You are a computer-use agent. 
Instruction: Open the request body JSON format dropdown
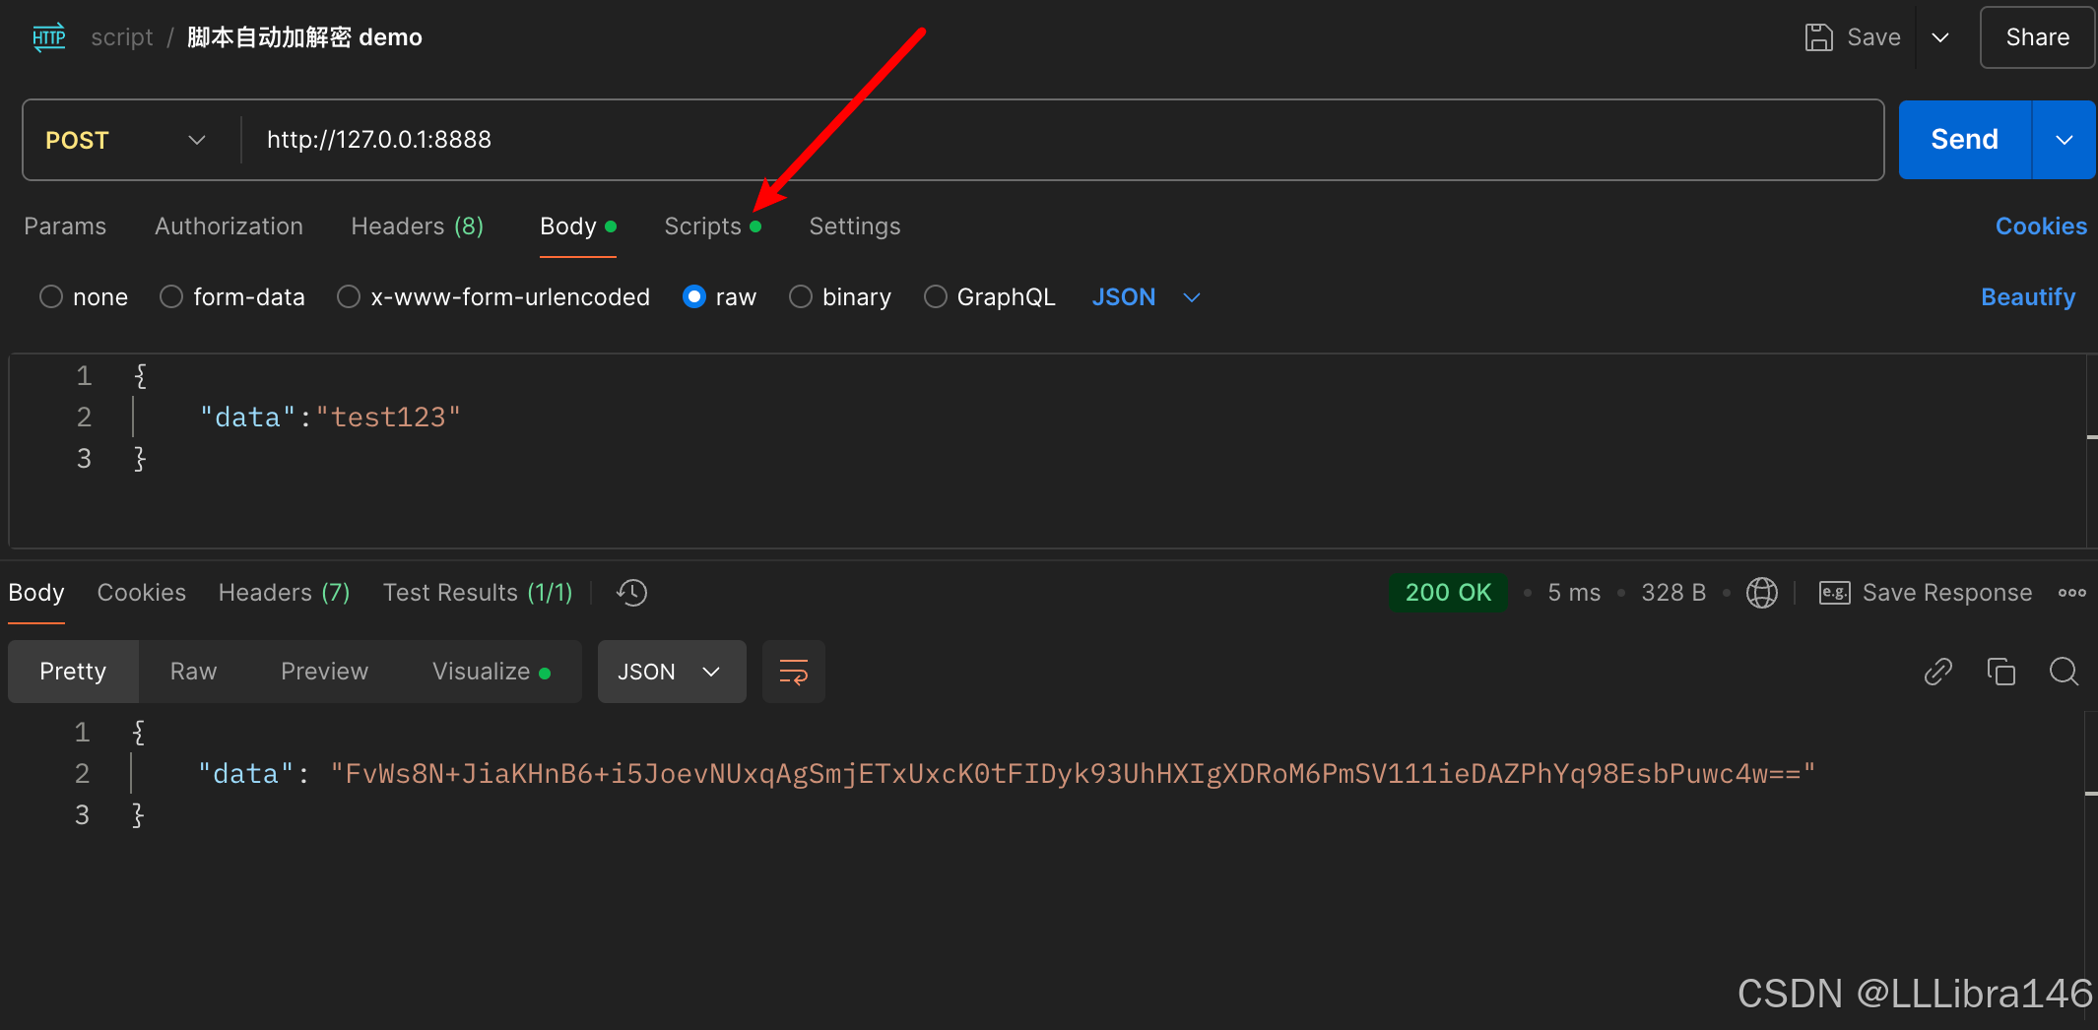[x=1147, y=297]
